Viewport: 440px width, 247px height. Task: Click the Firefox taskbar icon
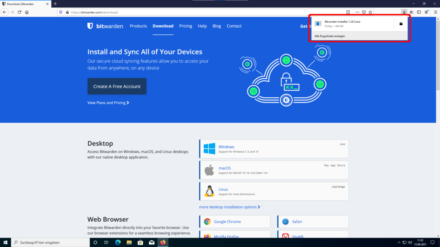pyautogui.click(x=163, y=243)
